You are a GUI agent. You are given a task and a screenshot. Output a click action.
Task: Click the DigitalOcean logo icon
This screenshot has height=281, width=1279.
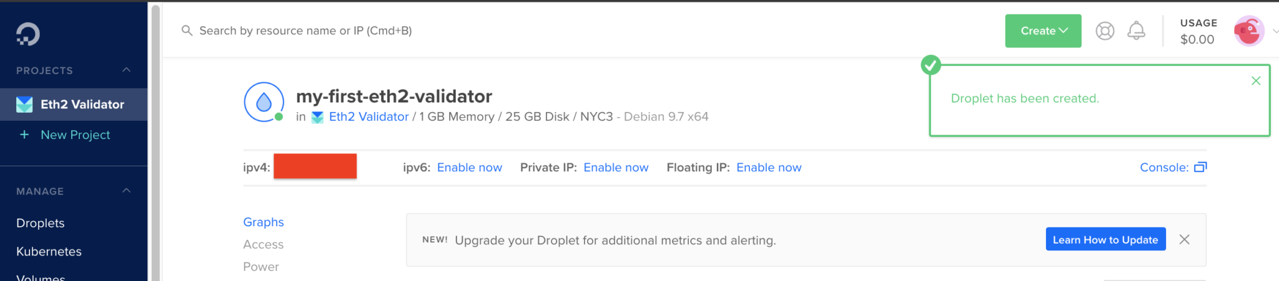[27, 34]
